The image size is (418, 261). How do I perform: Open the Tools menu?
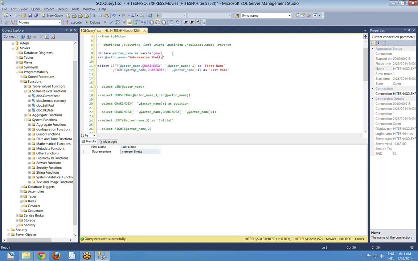pyautogui.click(x=75, y=9)
